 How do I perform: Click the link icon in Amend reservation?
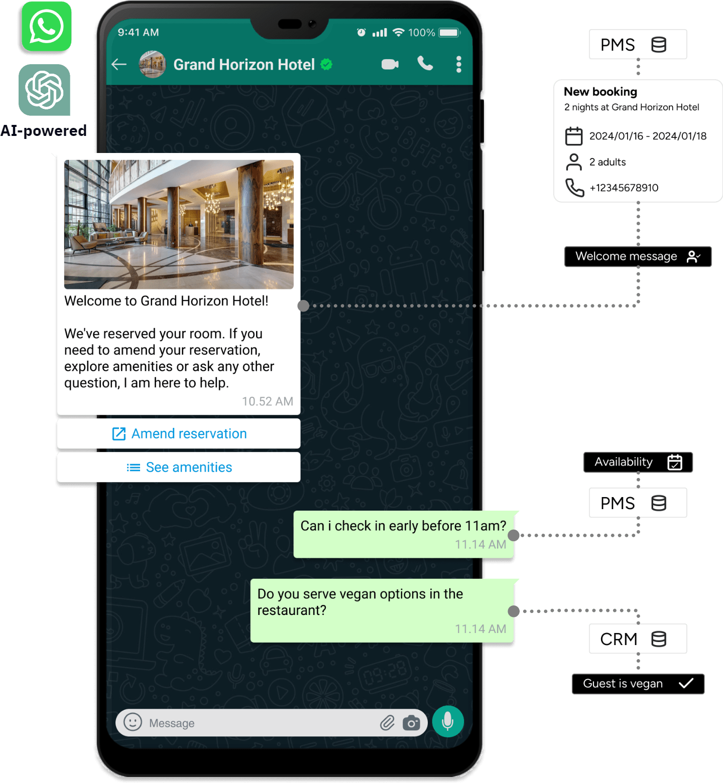pyautogui.click(x=119, y=434)
